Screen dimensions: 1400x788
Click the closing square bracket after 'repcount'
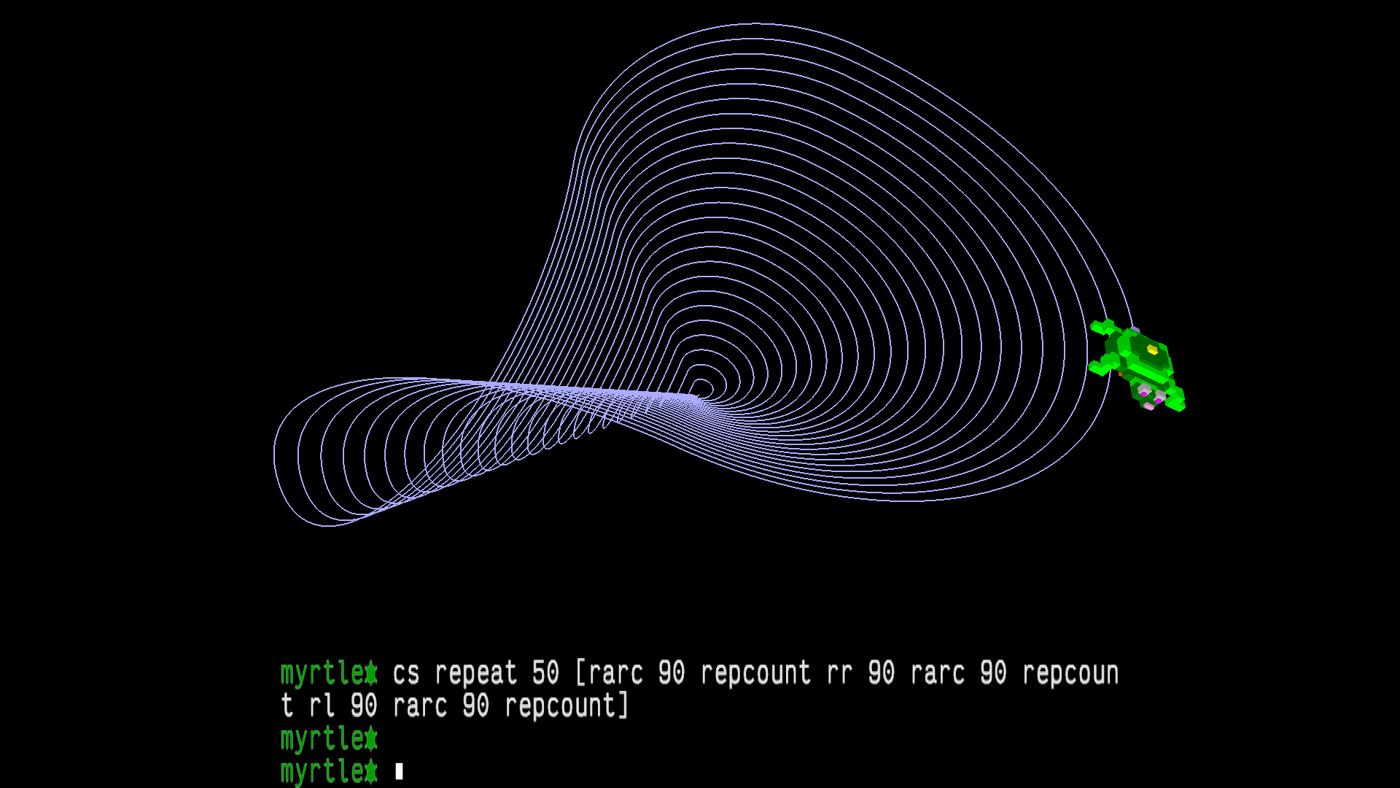coord(623,706)
